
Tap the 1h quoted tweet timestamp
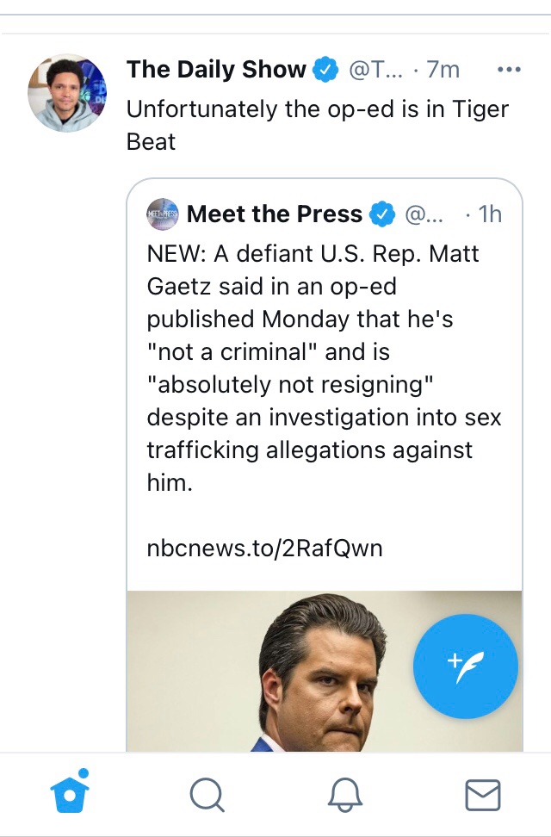tap(489, 214)
